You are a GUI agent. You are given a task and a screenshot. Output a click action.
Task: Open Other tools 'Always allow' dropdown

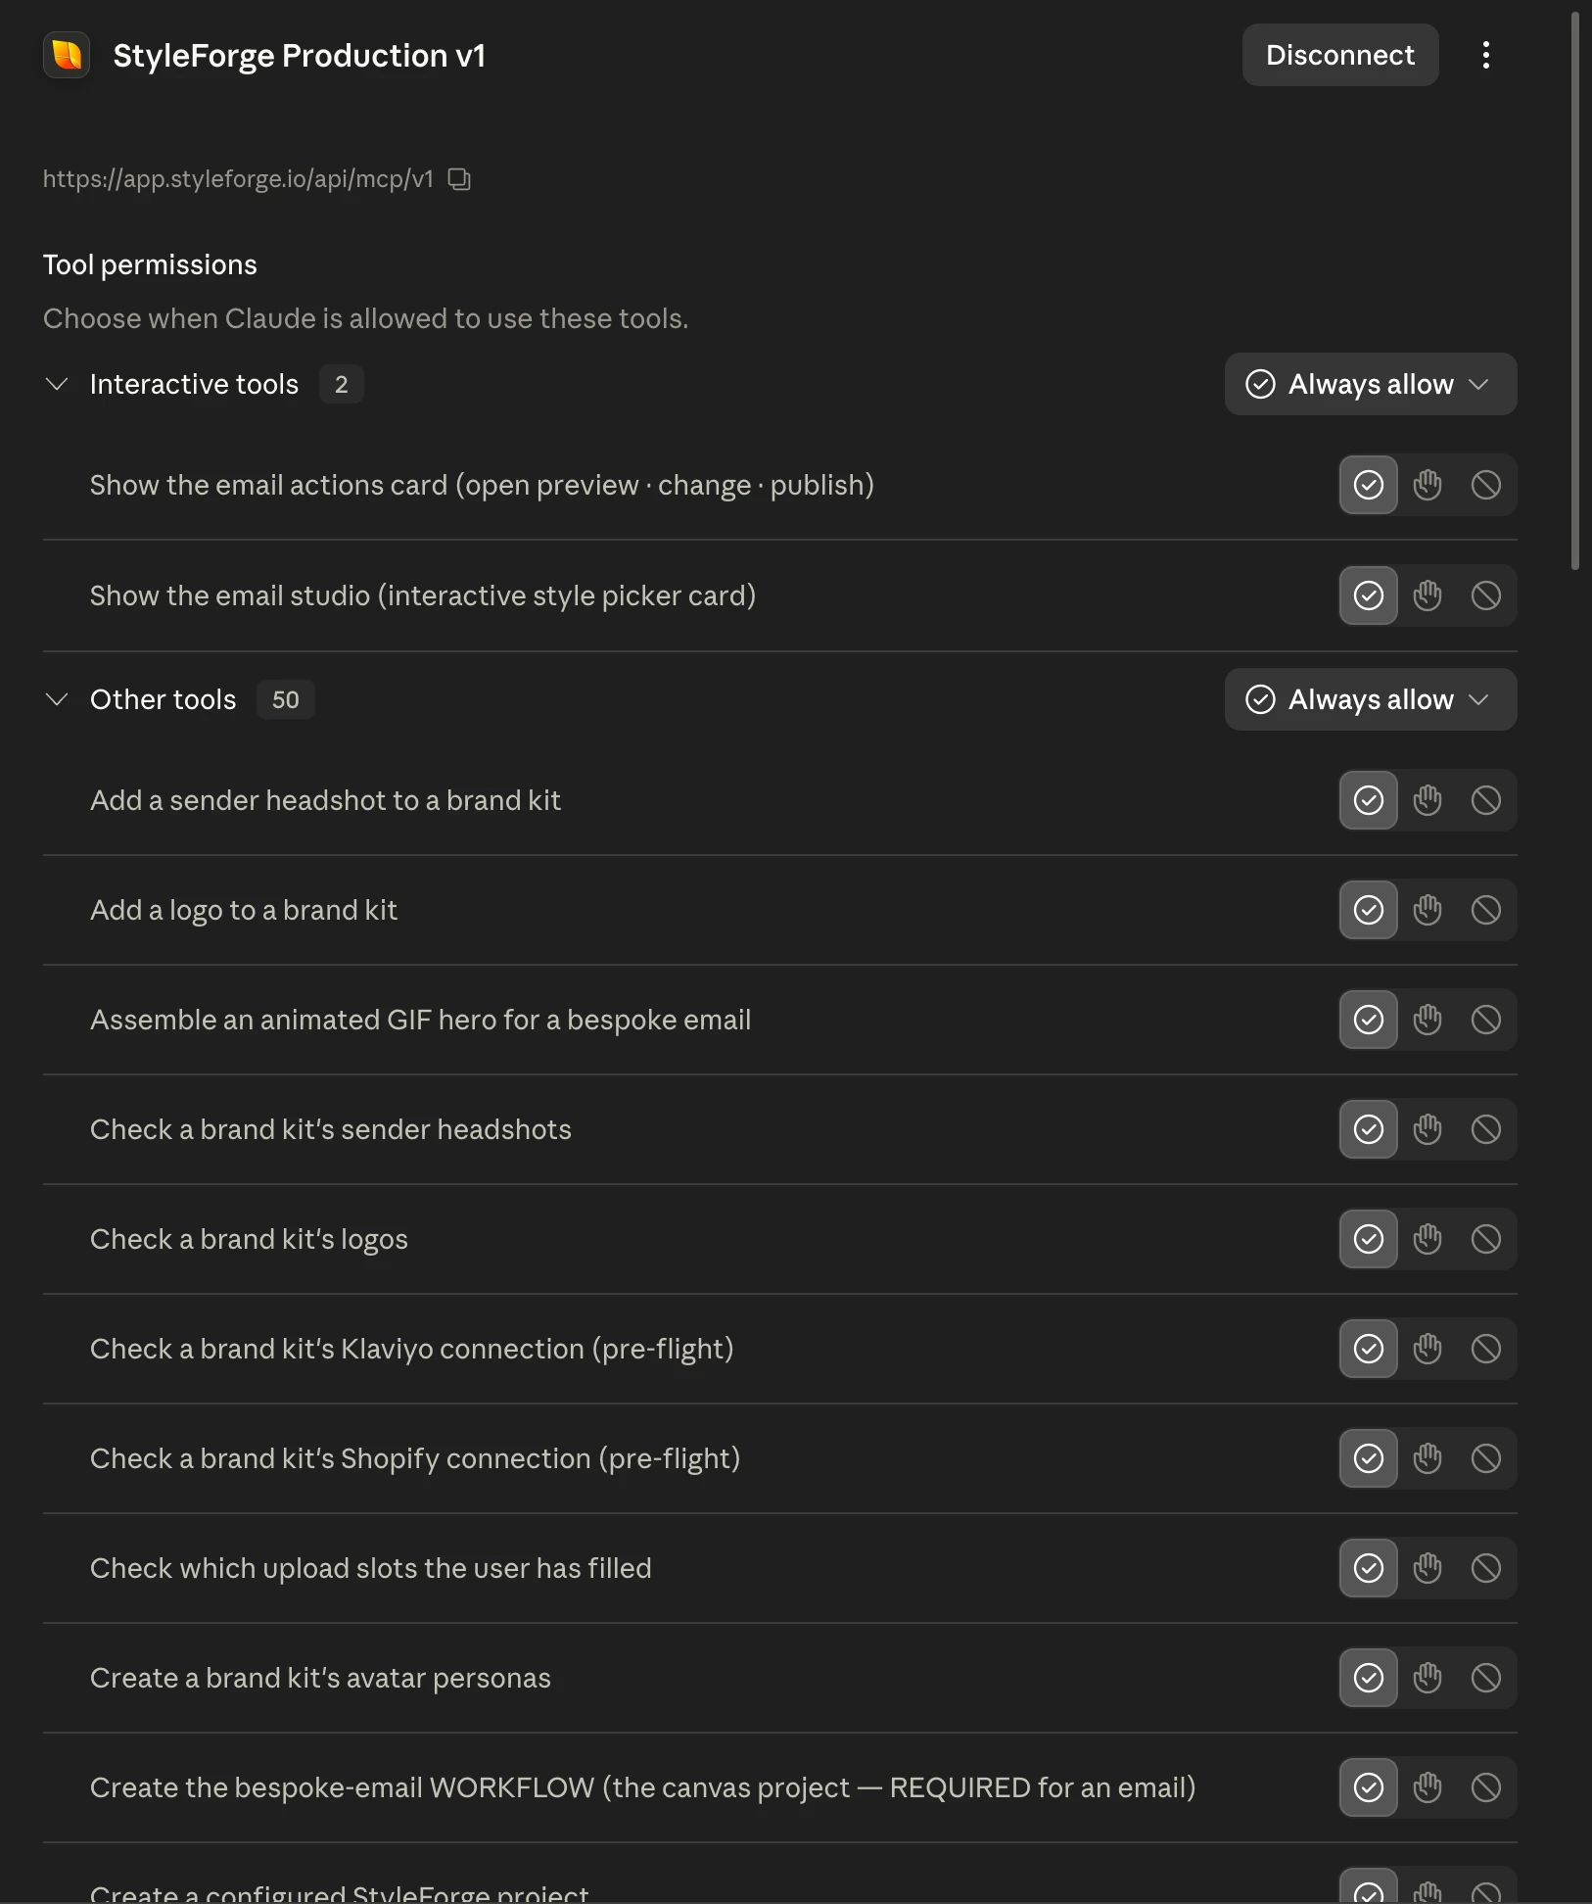[1371, 699]
